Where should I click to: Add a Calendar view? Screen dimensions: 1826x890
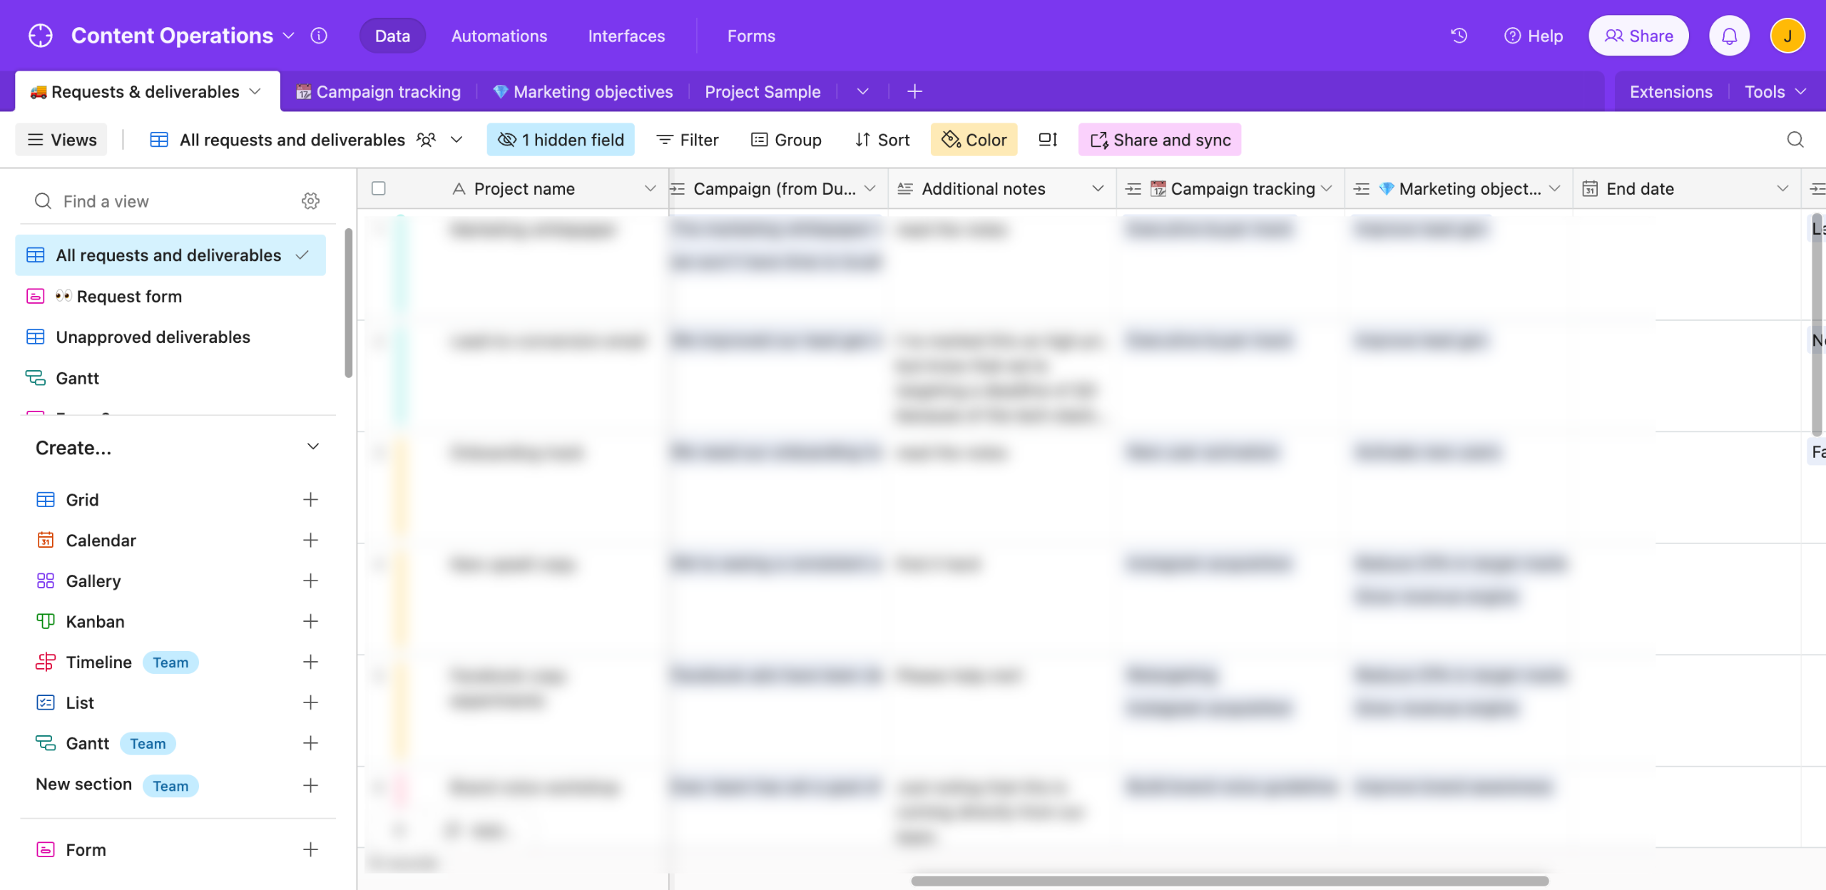coord(310,541)
